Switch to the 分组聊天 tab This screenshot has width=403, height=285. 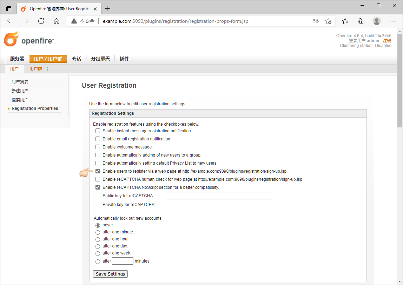tap(100, 59)
